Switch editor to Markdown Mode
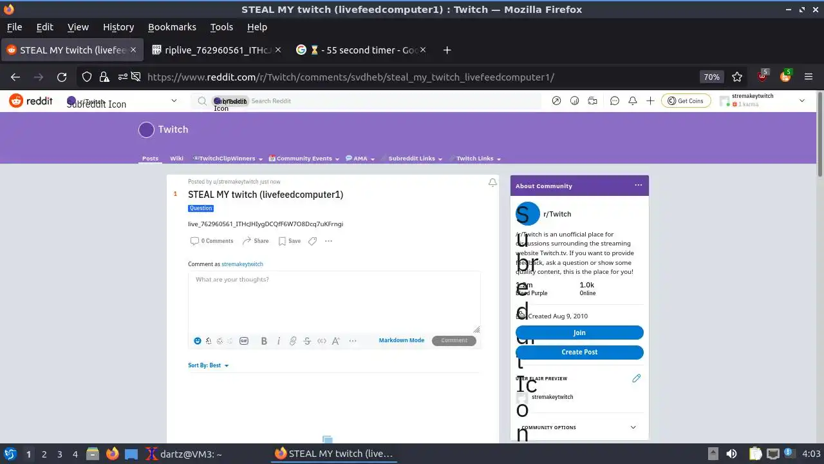The width and height of the screenshot is (824, 464). click(x=401, y=340)
